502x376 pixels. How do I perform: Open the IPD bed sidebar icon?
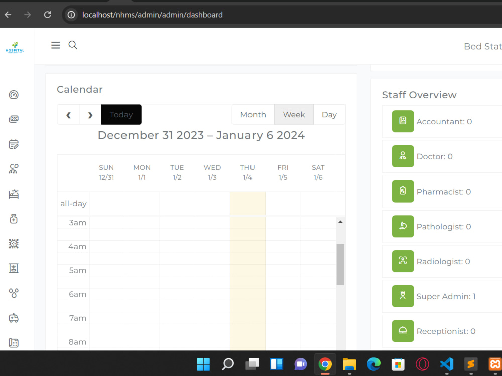click(14, 194)
